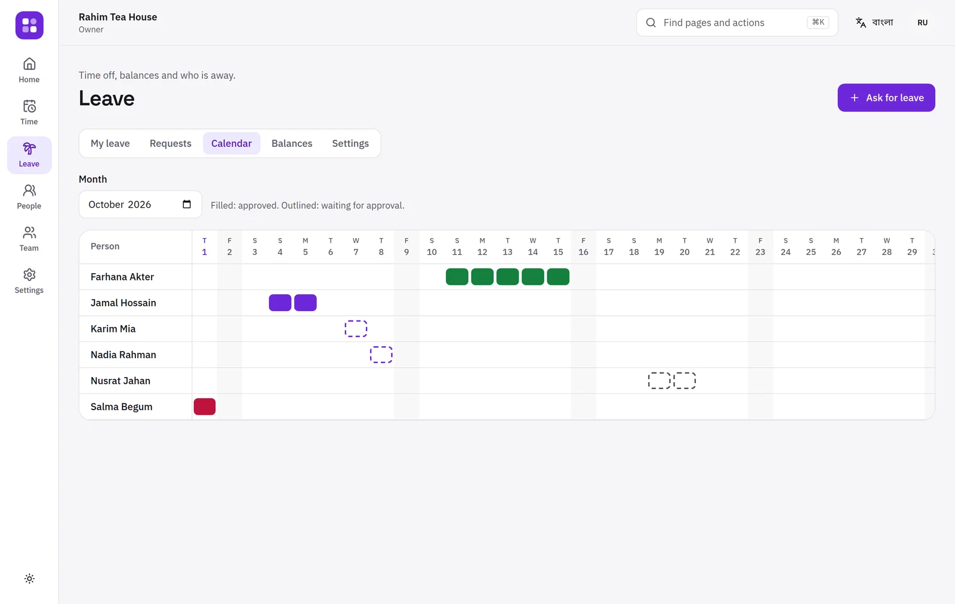
Task: Open the People section in sidebar
Action: pos(29,197)
